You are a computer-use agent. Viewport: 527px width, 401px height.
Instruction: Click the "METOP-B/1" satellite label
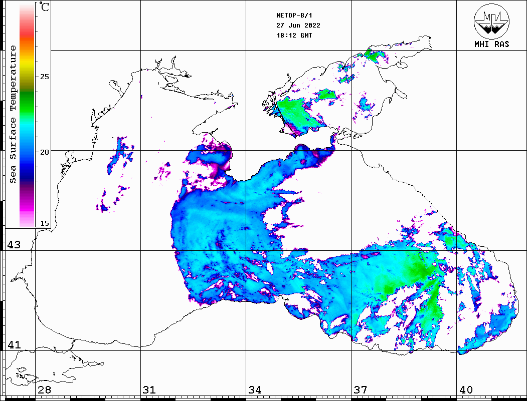294,16
